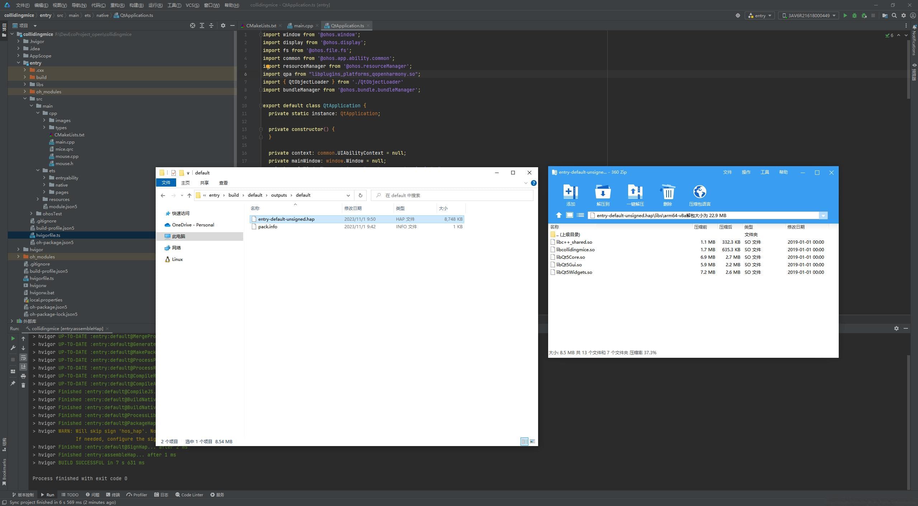Open Explorer help question mark icon

(534, 183)
